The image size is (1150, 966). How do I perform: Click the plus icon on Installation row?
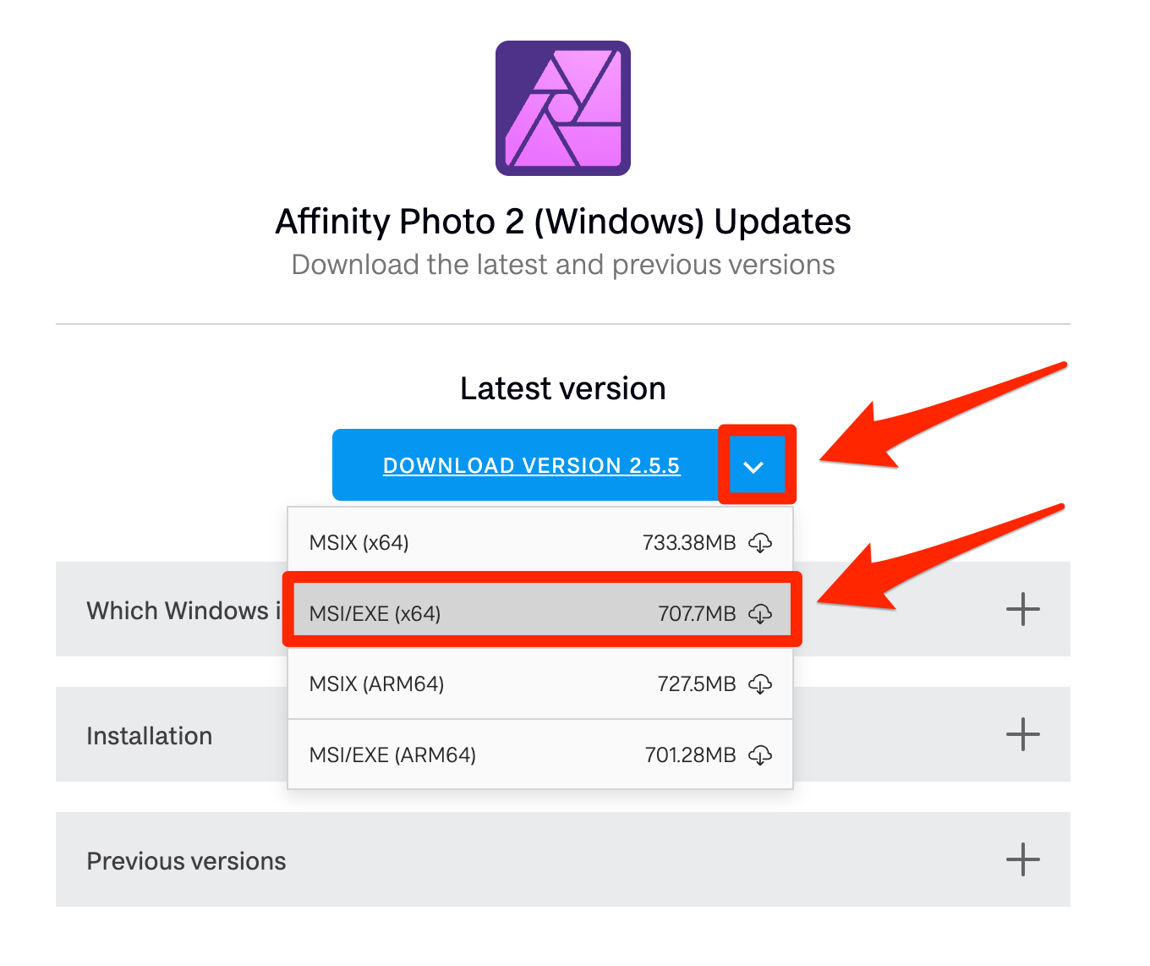1022,734
